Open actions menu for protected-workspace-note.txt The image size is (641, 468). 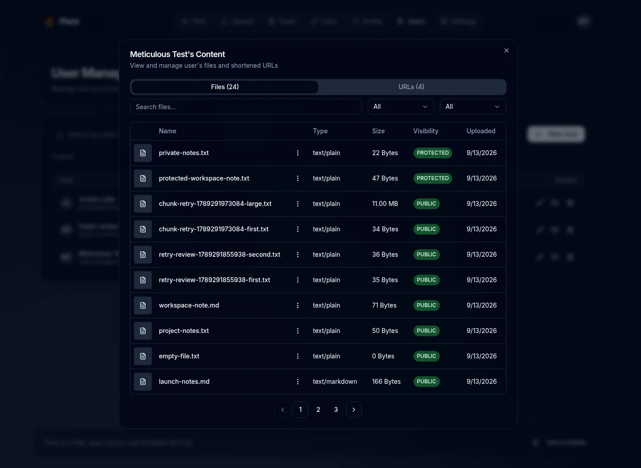click(298, 178)
